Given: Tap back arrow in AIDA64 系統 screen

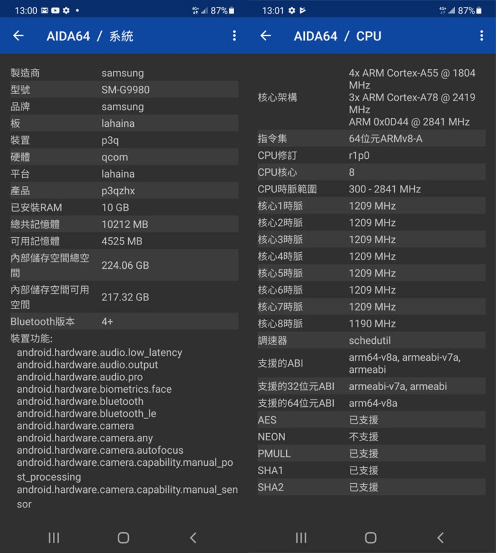Looking at the screenshot, I should 18,36.
